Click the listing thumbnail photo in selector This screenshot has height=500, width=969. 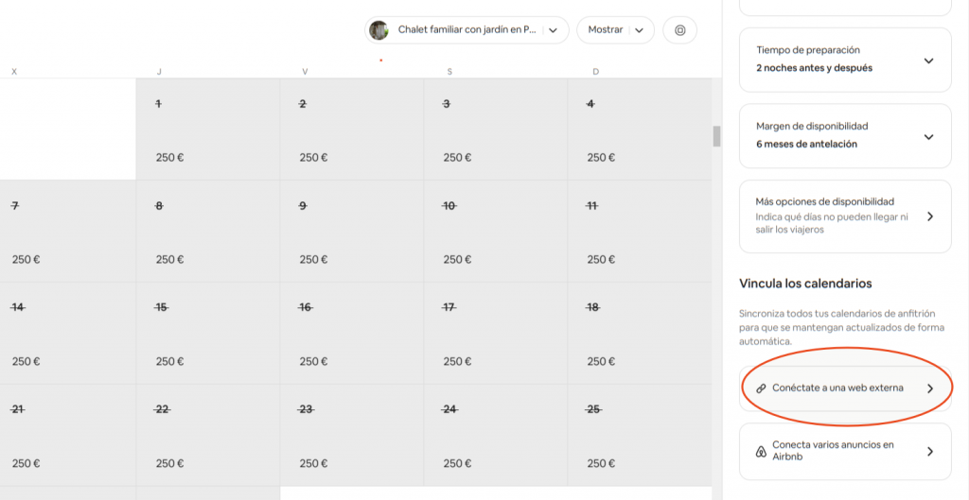pos(379,30)
